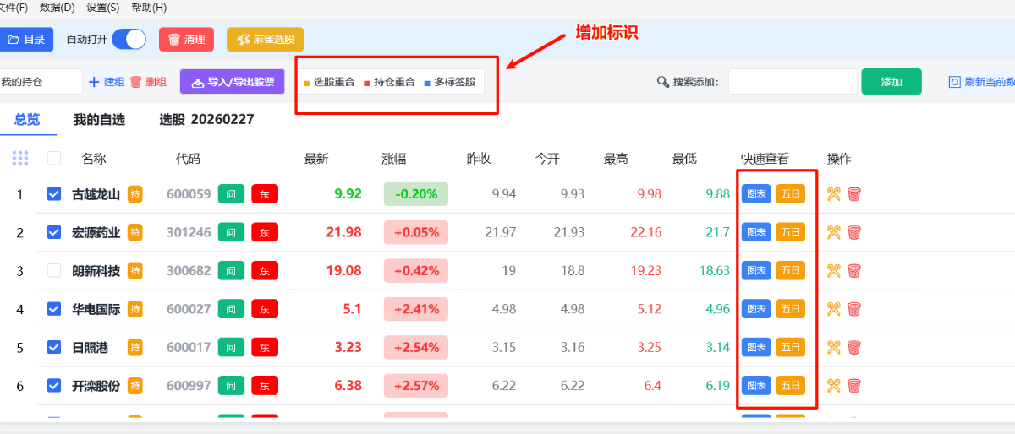Toggle the 自动打开 switch
The image size is (1015, 434).
129,39
